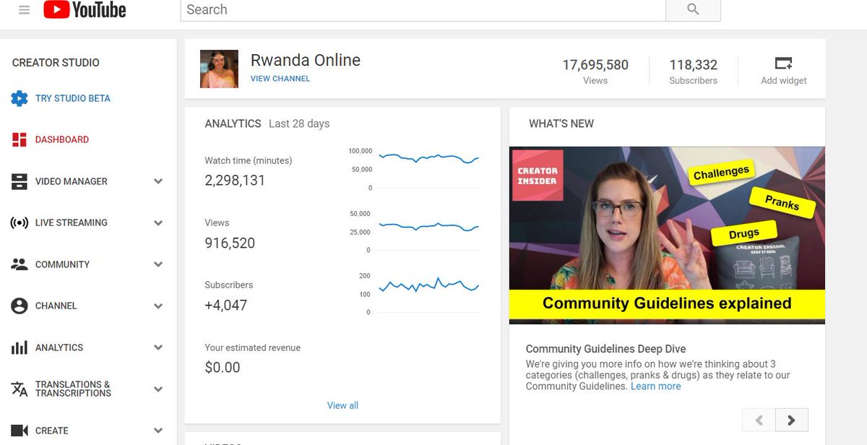
Task: Click the Rwanda Online channel name
Action: (306, 61)
